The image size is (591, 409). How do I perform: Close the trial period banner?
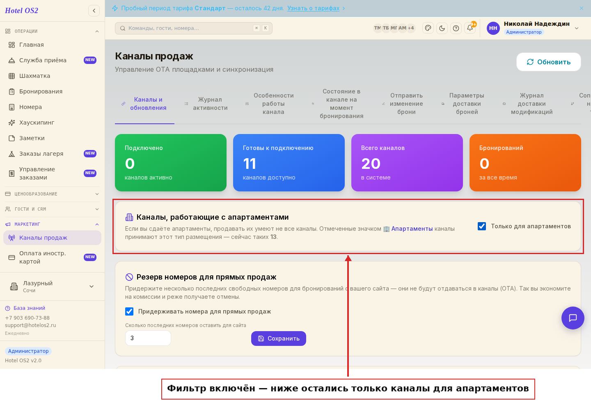click(x=582, y=8)
